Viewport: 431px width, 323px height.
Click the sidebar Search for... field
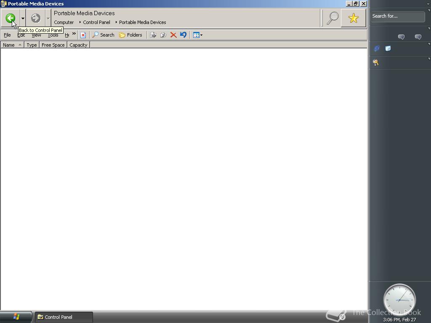click(x=397, y=16)
